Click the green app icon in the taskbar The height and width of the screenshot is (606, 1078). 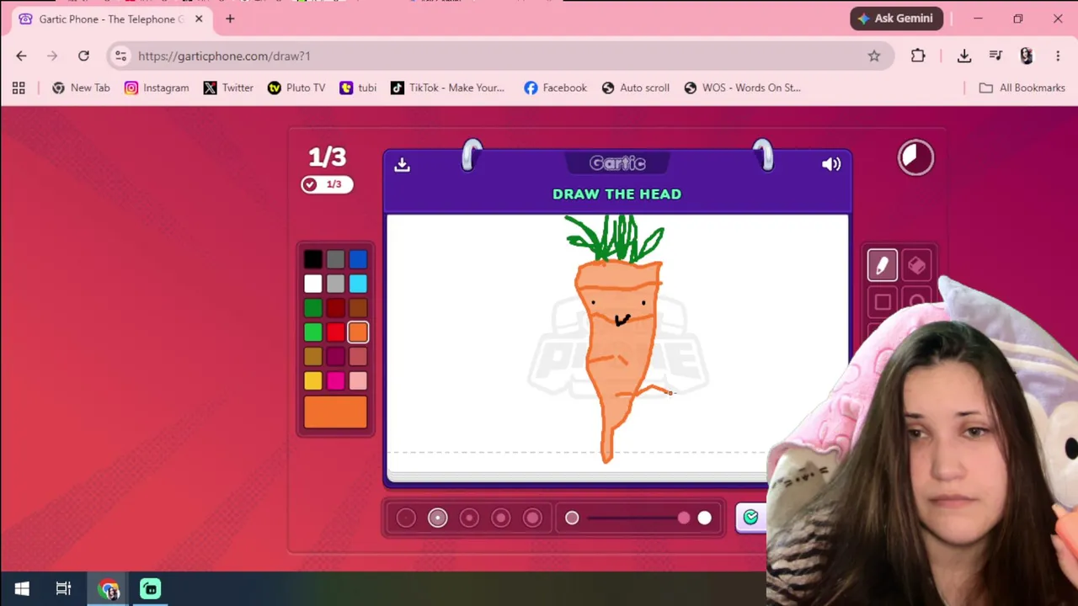pos(150,588)
